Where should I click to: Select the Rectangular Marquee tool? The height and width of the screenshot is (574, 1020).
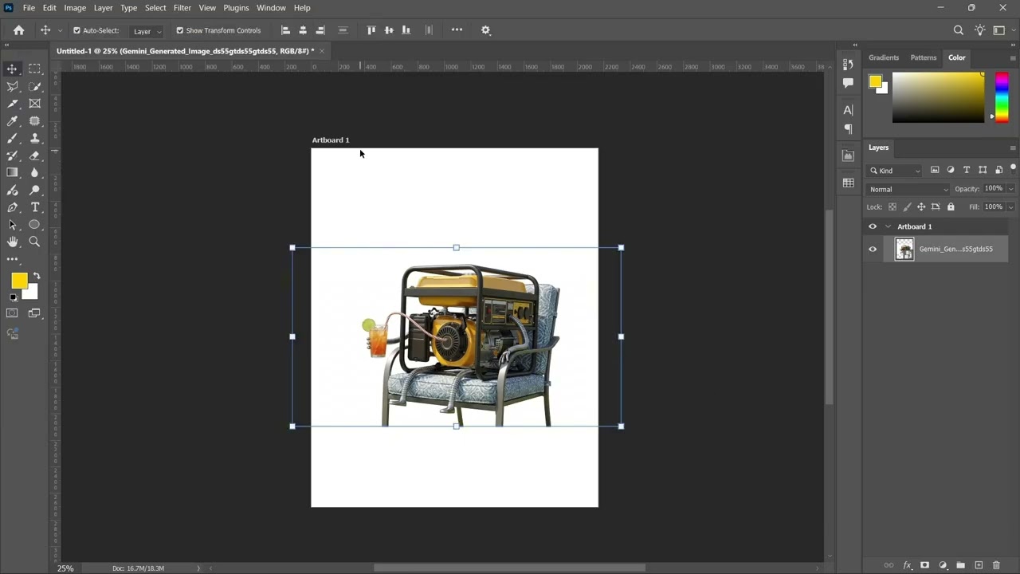tap(35, 69)
